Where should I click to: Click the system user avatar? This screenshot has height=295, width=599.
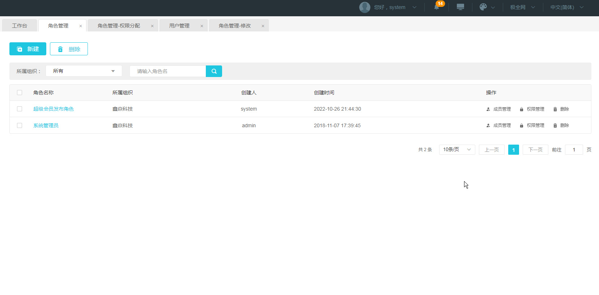[x=365, y=7]
